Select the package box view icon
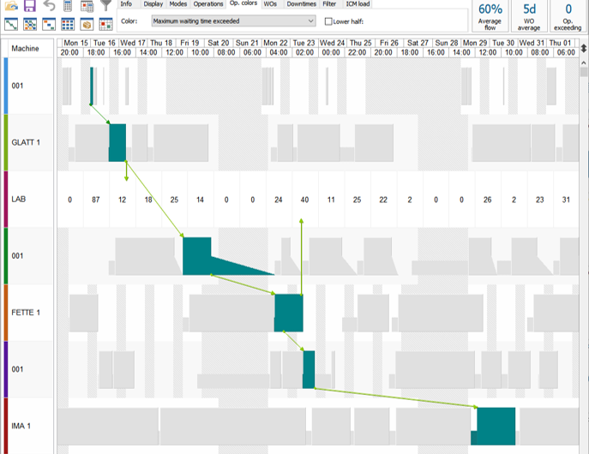This screenshot has height=454, width=589. coord(87,24)
